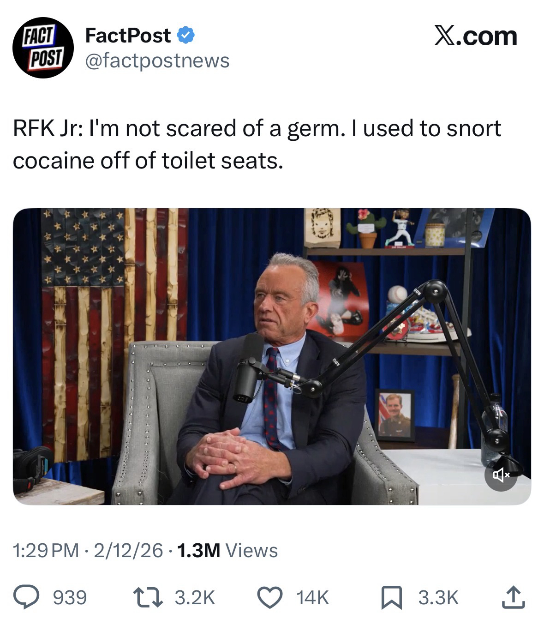This screenshot has width=544, height=631.
Task: Unmute the video with speaker icon
Action: 501,475
